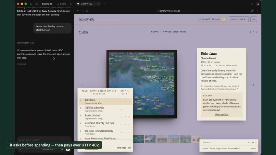The image size is (276, 155).
Task: Expand the "Working for 12s" status line
Action: point(25,43)
